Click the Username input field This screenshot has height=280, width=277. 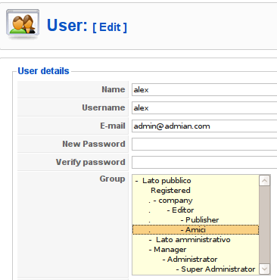coord(204,108)
